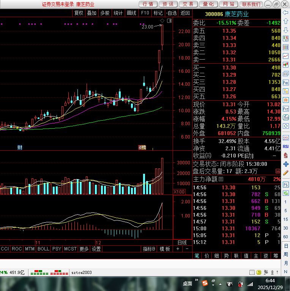Screen dimensions: 290x291
Task: Open the 资讯 top menu
Action: click(168, 4)
